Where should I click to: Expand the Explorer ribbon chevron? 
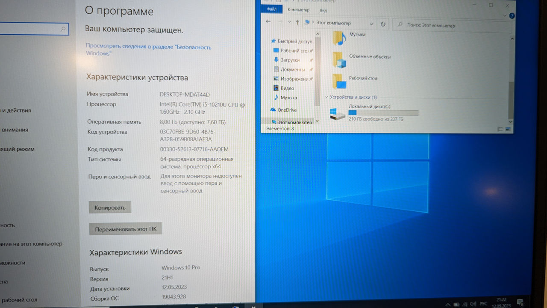coord(506,15)
